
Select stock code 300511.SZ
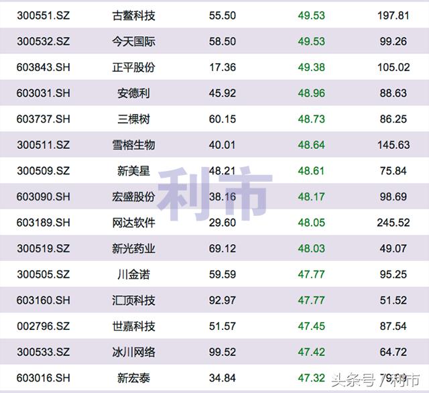[x=43, y=145]
